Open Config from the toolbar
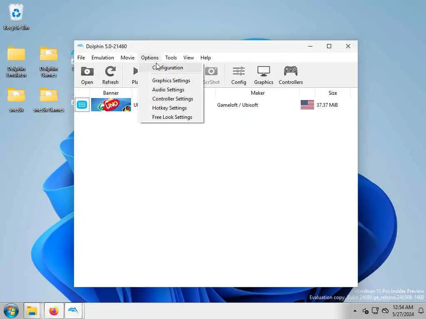 pos(238,75)
